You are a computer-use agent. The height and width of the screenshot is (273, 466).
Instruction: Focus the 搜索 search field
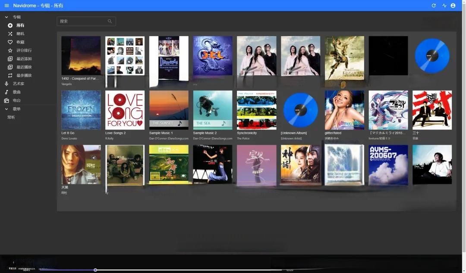86,22
